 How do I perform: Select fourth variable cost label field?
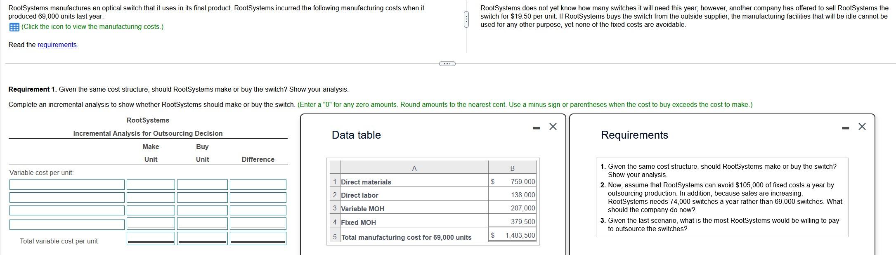click(67, 224)
